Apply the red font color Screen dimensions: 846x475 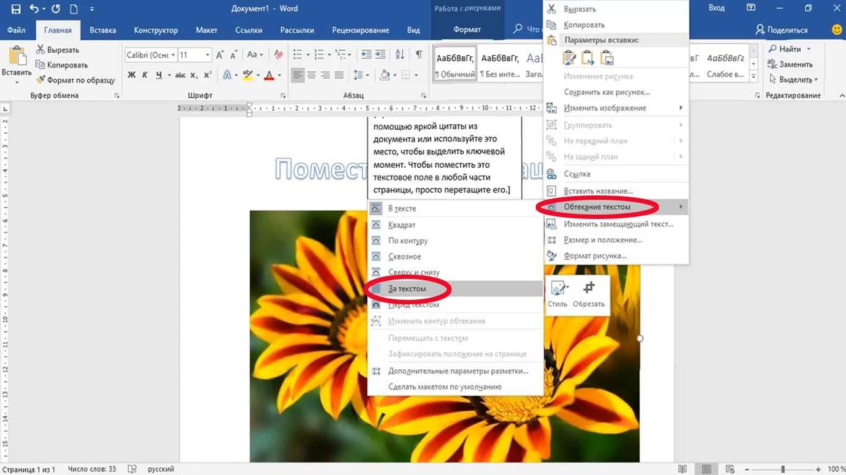pos(269,75)
